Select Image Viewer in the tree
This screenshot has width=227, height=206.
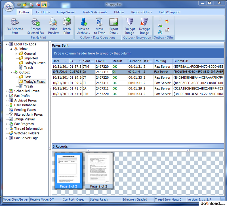coord(25,119)
